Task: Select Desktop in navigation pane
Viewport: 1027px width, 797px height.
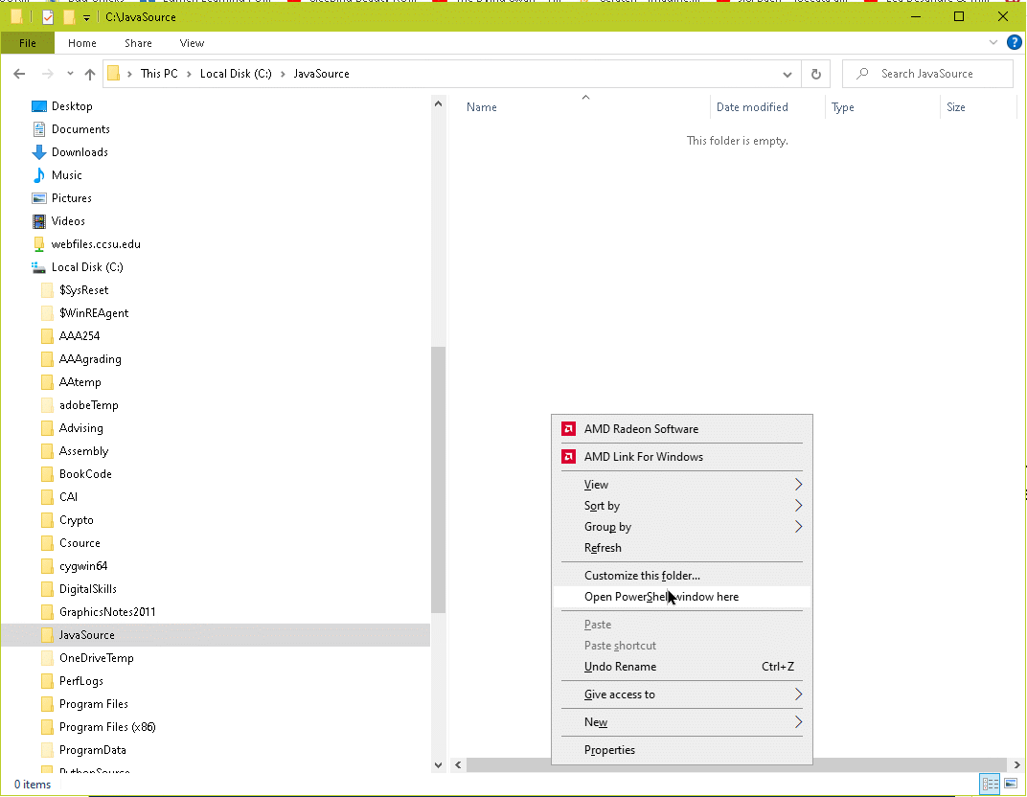Action: 72,106
